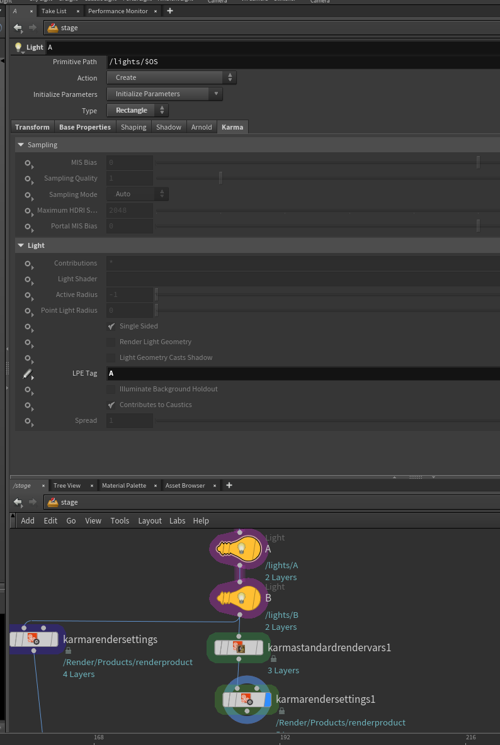Enable Render Light Geometry checkbox
Viewport: 500px width, 745px height.
pos(111,342)
